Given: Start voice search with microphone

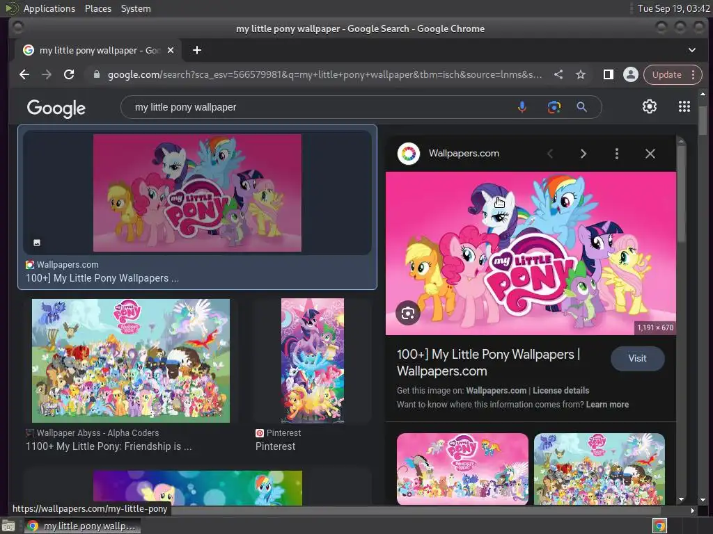Looking at the screenshot, I should pyautogui.click(x=522, y=107).
